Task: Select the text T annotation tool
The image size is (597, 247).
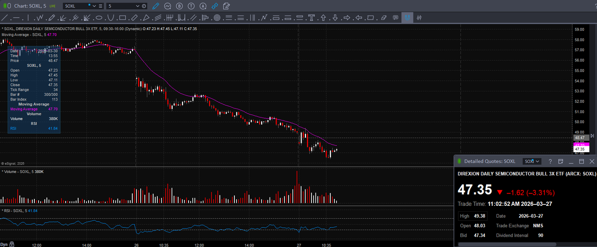Action: tap(311, 18)
